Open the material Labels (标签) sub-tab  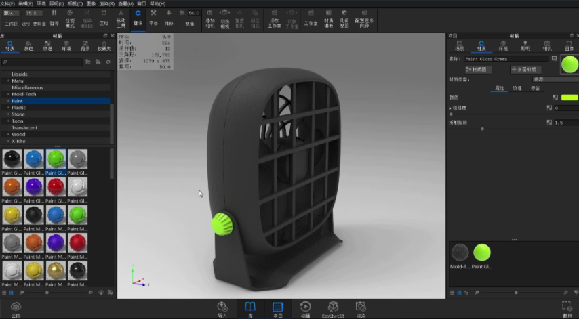pyautogui.click(x=535, y=88)
